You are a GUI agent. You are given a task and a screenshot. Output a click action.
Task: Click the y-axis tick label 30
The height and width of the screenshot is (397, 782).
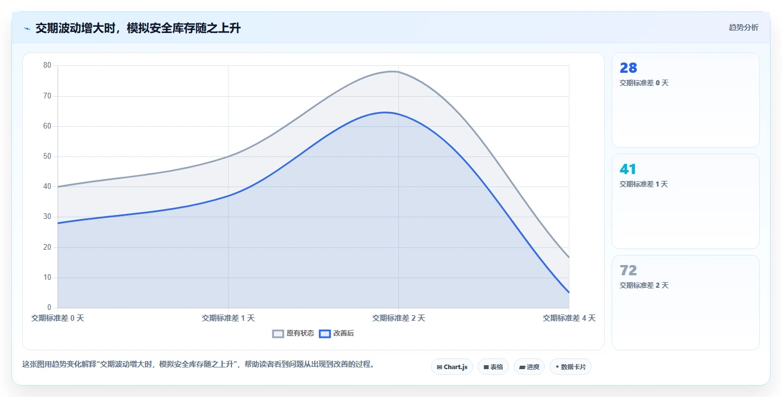click(47, 217)
